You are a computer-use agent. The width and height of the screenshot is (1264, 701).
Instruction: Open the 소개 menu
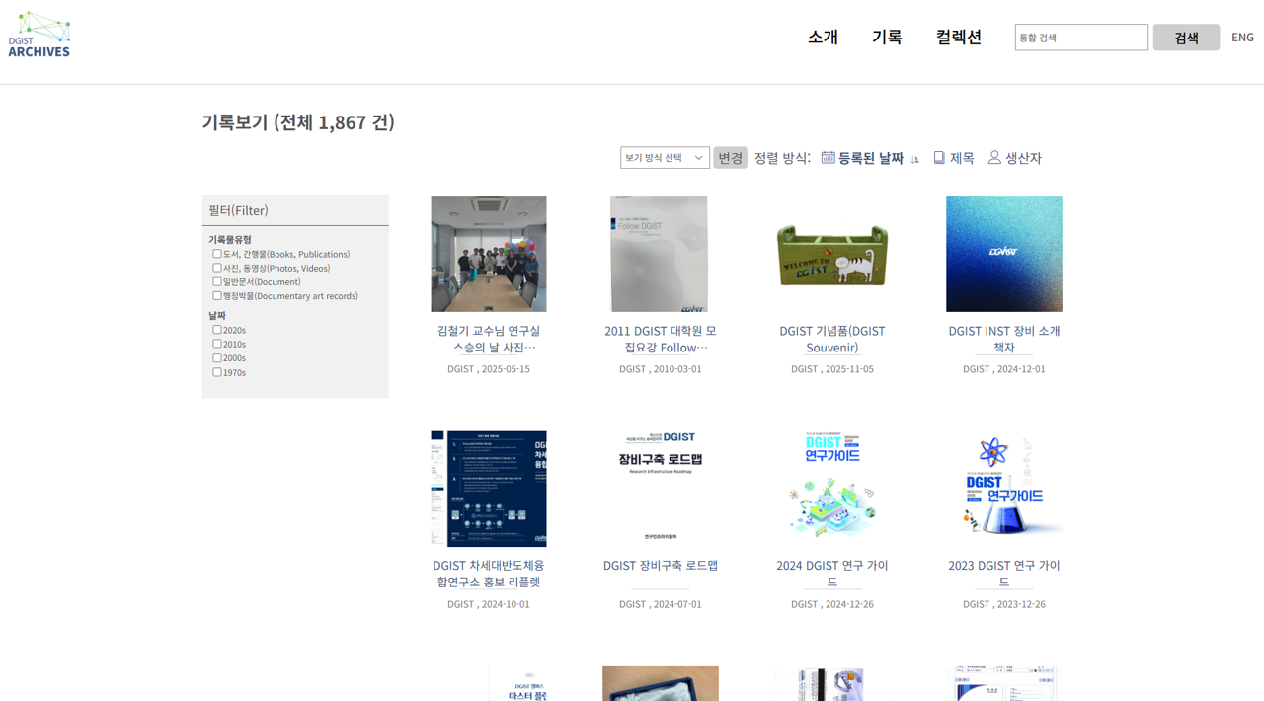[x=824, y=37]
